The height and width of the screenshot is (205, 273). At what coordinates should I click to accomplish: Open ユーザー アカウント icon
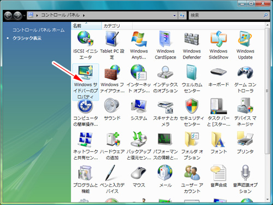[x=192, y=173]
